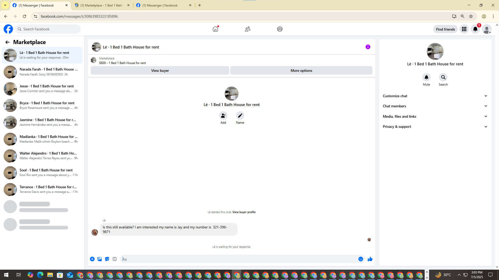Switch to the Marketplace browser tab
This screenshot has width=499, height=280.
click(x=102, y=5)
